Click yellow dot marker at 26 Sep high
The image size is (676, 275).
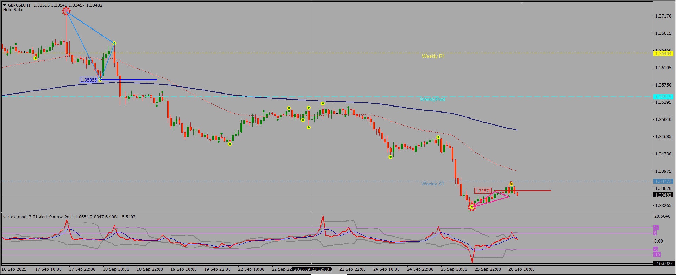511,184
